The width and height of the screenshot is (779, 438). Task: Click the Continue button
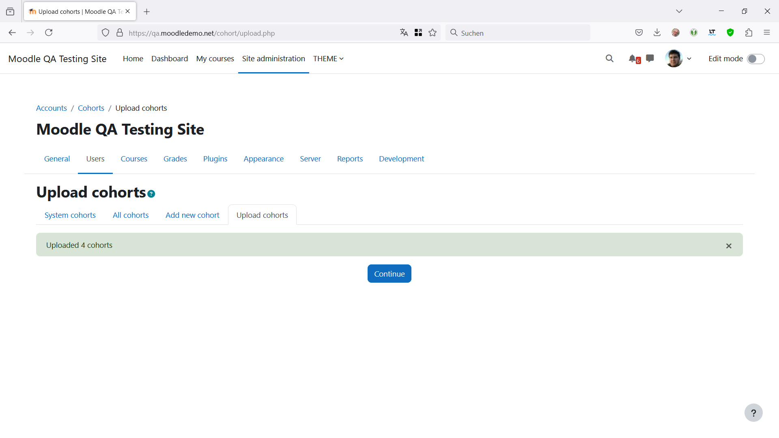[389, 274]
